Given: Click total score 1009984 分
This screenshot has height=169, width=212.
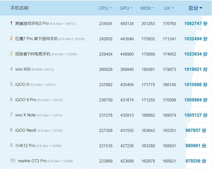Looking at the screenshot, I should coord(196,100).
